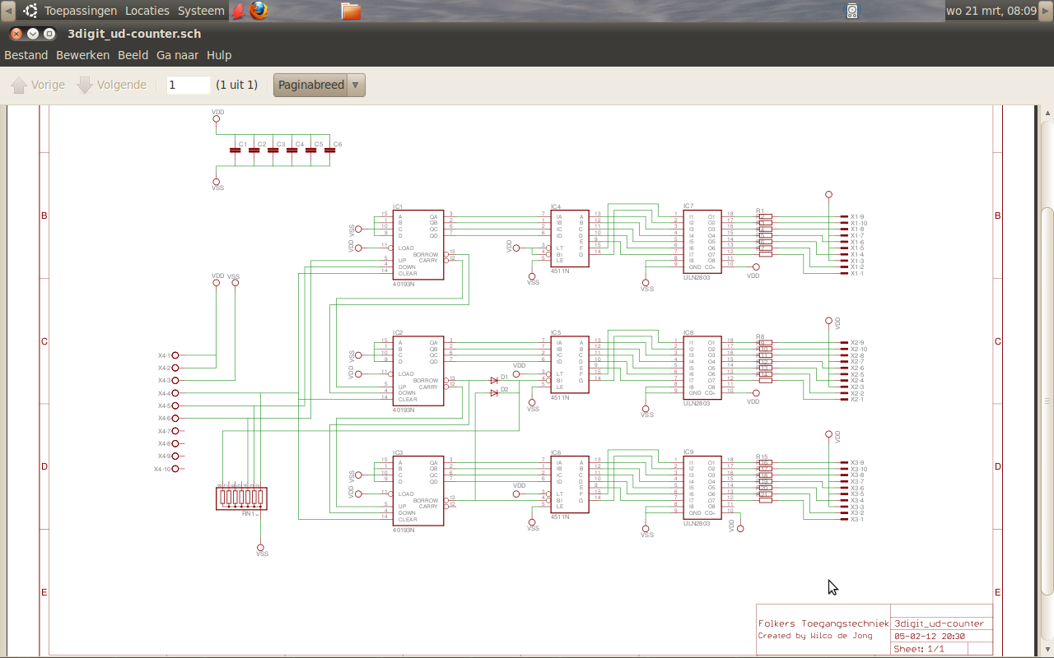Image resolution: width=1054 pixels, height=658 pixels.
Task: Open the Toepassingen menu
Action: coord(81,11)
